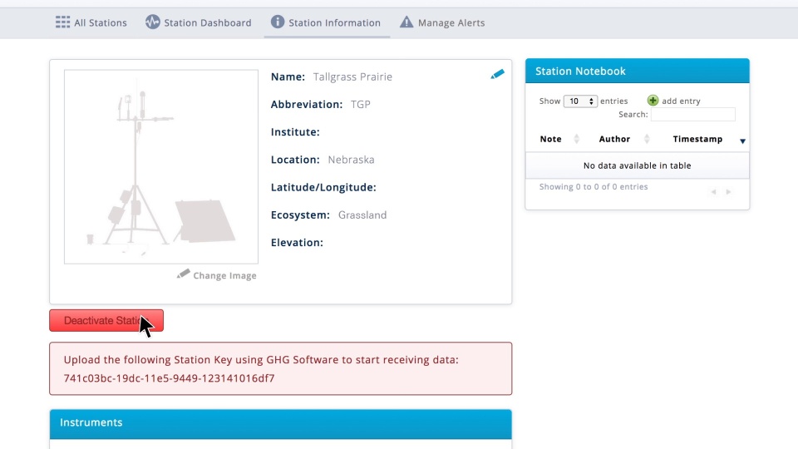
Task: Click the station tower image thumbnail
Action: pyautogui.click(x=160, y=166)
